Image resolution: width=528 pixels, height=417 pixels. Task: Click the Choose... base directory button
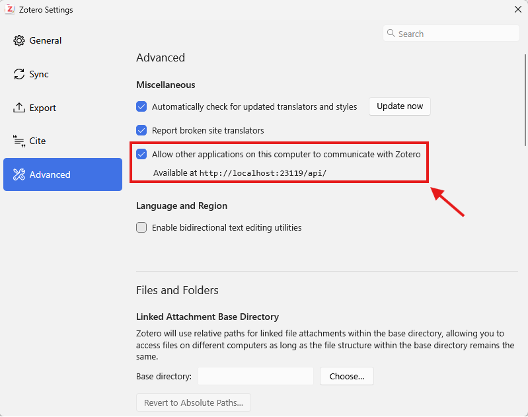tap(347, 376)
